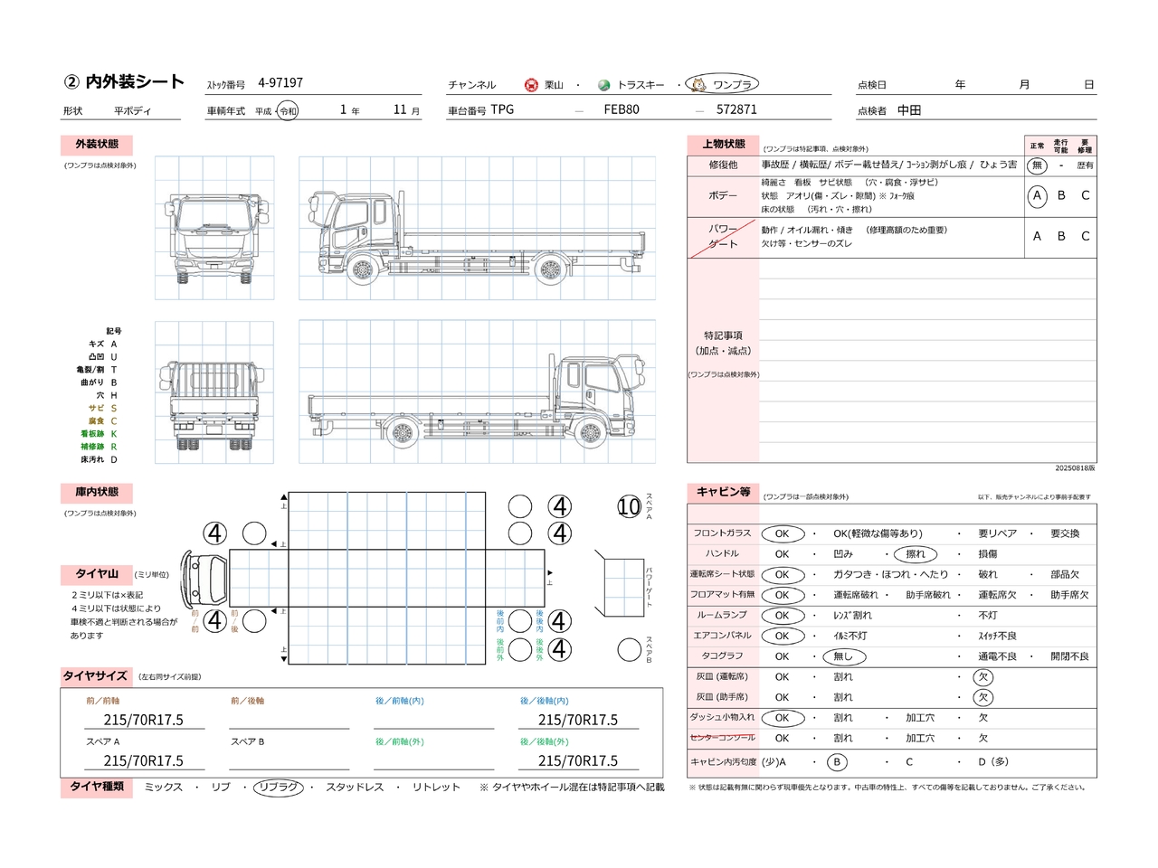The width and height of the screenshot is (1158, 868).
Task: Click the 外装状態 section header
Action: coord(97,145)
